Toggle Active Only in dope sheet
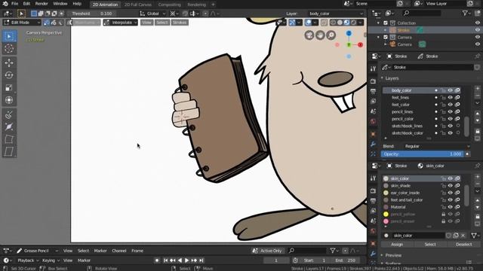This screenshot has width=483, height=271. click(x=267, y=251)
